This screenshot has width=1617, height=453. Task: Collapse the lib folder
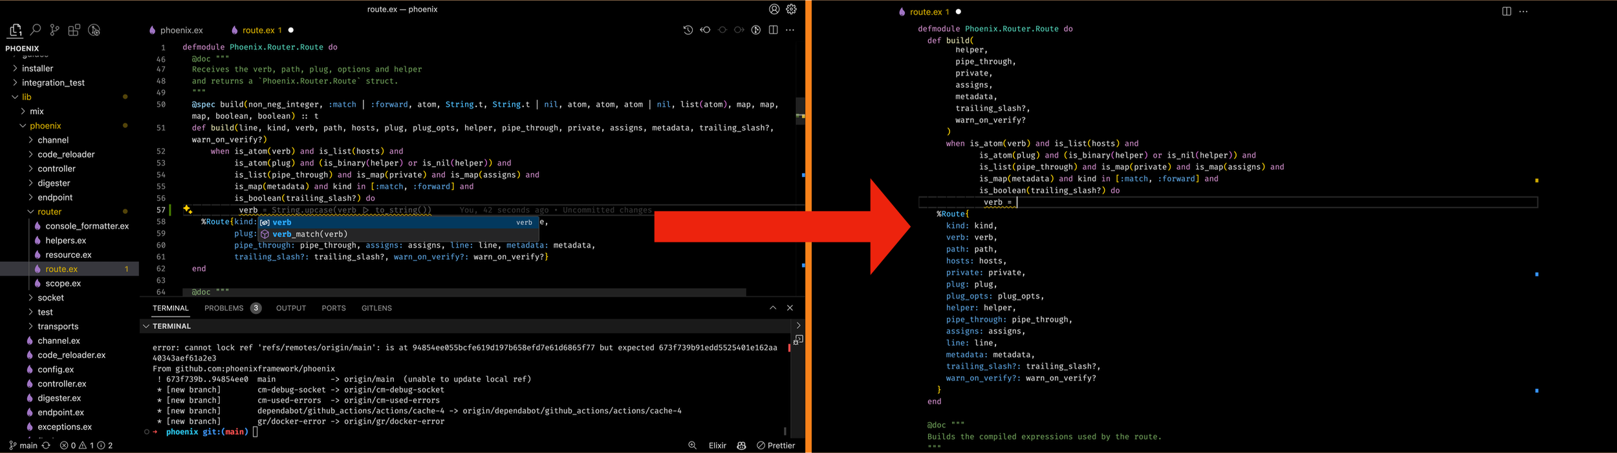tap(15, 97)
